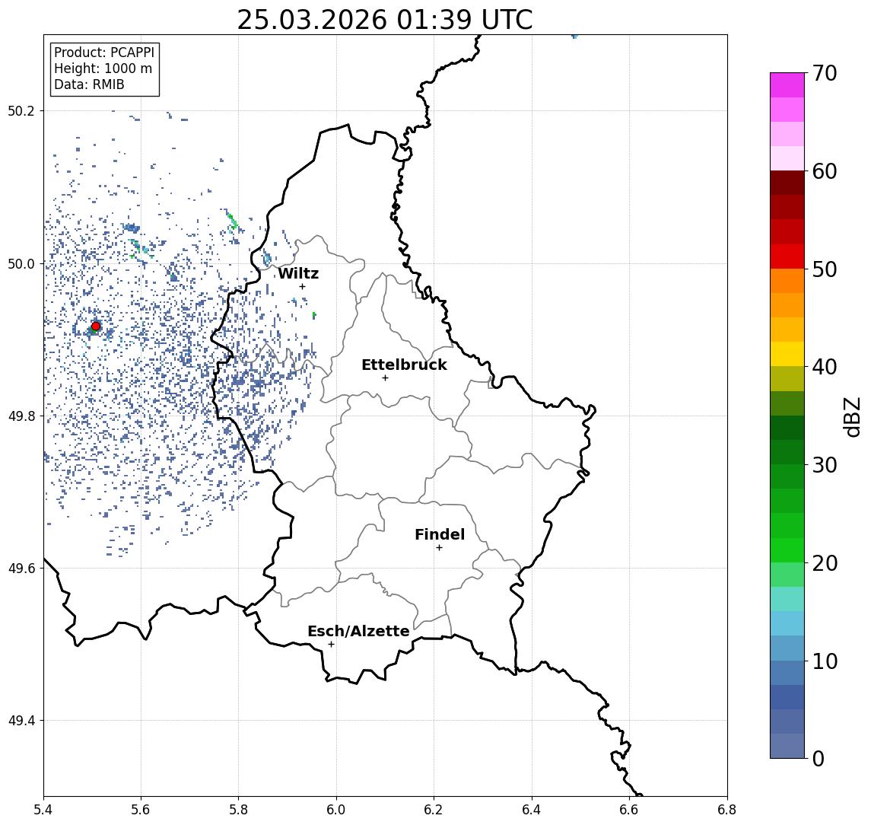871x825 pixels.
Task: Click the latitude tick label 49.8
Action: click(x=21, y=416)
